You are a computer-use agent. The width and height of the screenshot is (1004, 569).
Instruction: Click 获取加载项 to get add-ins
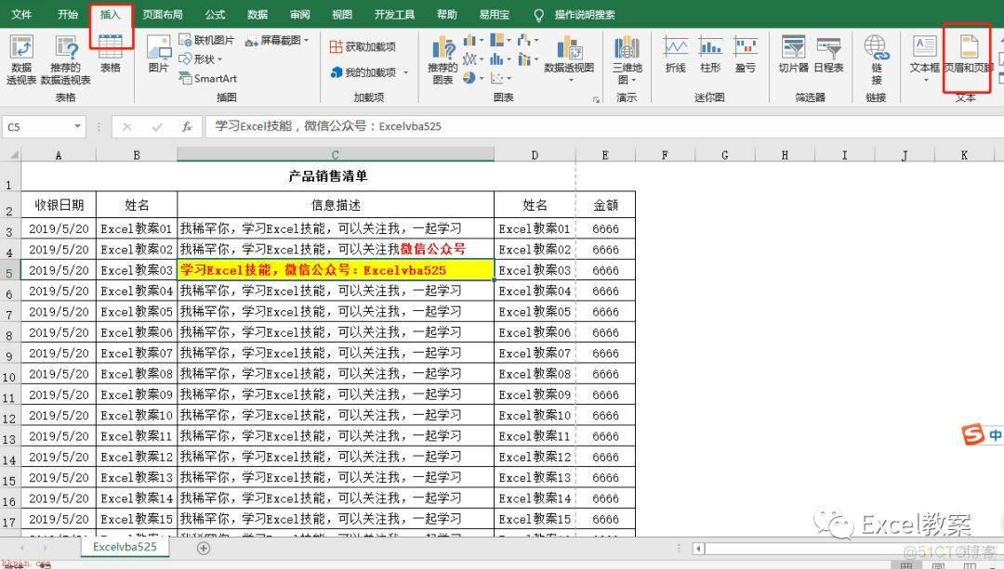click(x=363, y=46)
